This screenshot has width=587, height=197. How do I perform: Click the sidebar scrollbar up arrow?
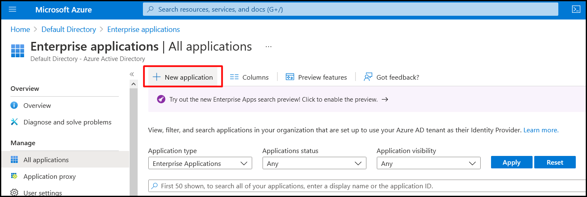[133, 84]
